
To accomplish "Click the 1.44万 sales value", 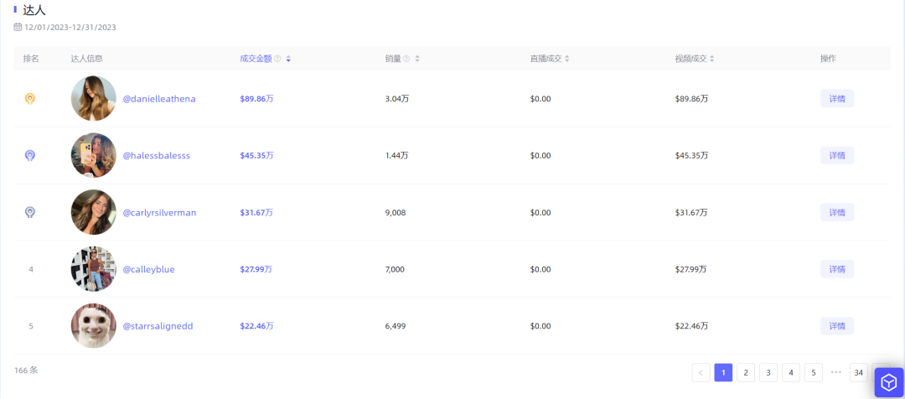I will coord(396,155).
